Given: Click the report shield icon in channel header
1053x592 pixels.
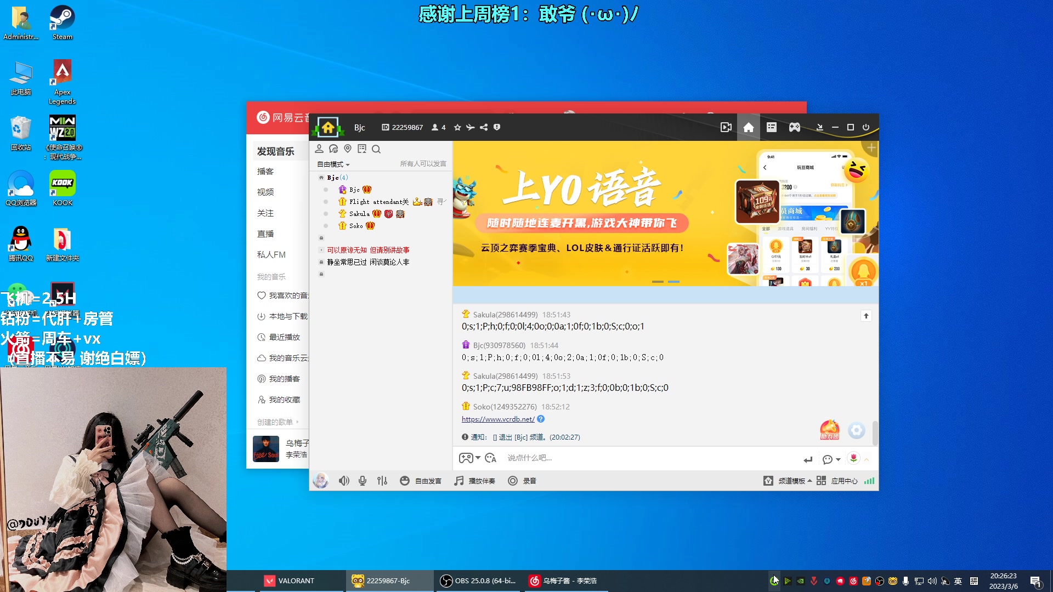Looking at the screenshot, I should 497,127.
